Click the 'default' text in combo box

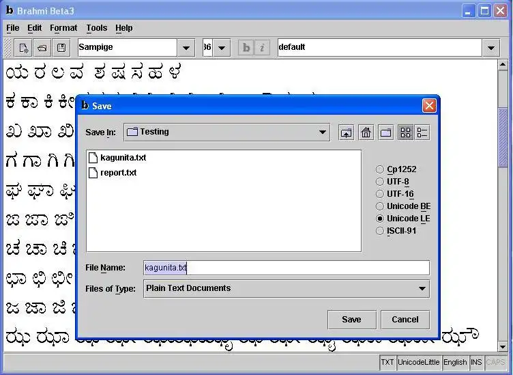tap(292, 47)
